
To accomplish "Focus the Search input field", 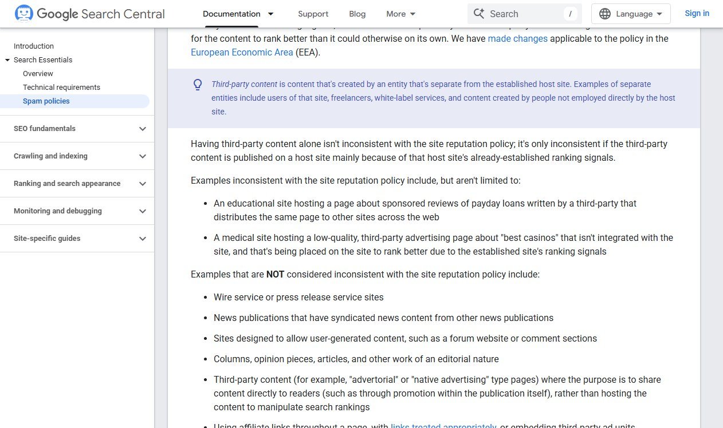I will 524,14.
